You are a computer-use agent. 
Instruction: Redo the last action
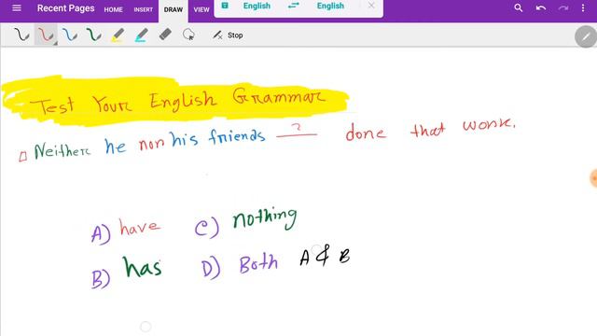coord(563,7)
